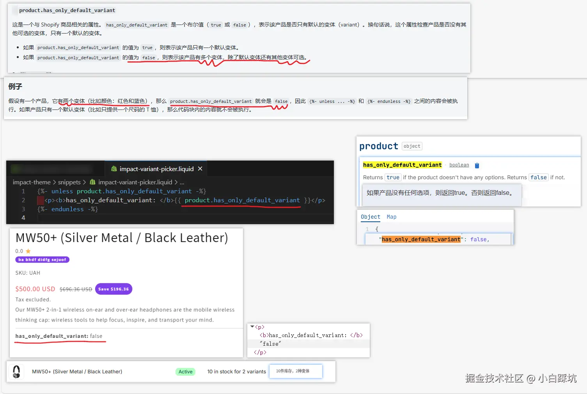Image resolution: width=587 pixels, height=394 pixels.
Task: Select the "false" text node in inspector
Action: point(270,344)
